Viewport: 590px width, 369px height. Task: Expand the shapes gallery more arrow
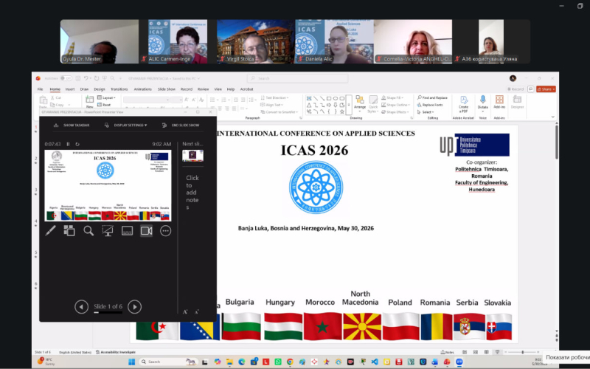coord(349,105)
